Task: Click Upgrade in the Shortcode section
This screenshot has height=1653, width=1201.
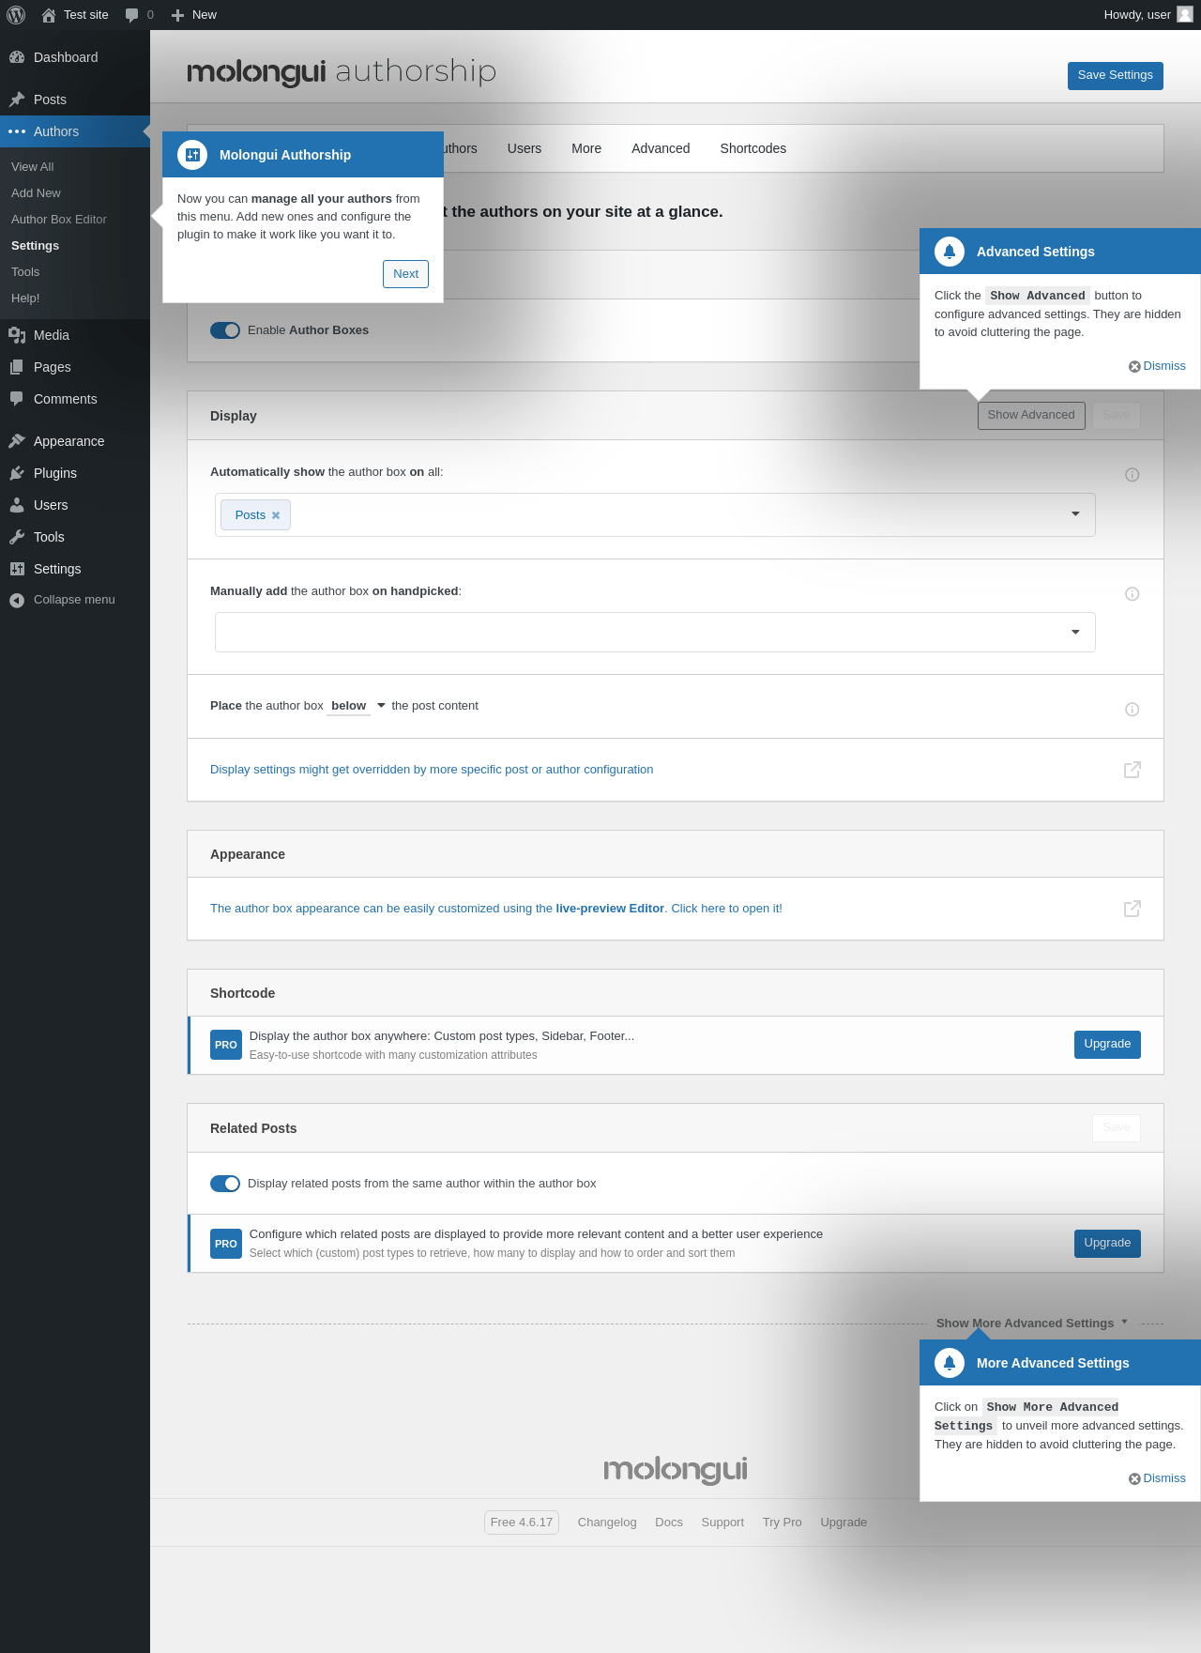Action: [x=1107, y=1045]
